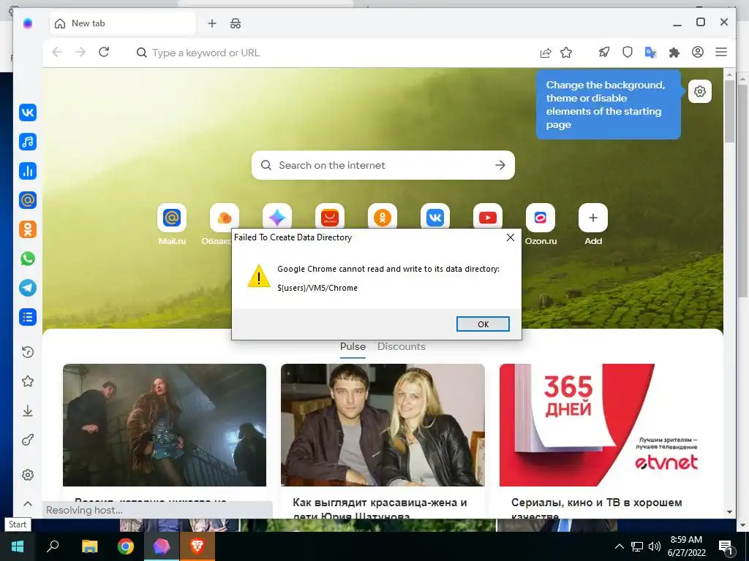Image resolution: width=749 pixels, height=561 pixels.
Task: Open the colorful star quick-link tile
Action: 277,216
